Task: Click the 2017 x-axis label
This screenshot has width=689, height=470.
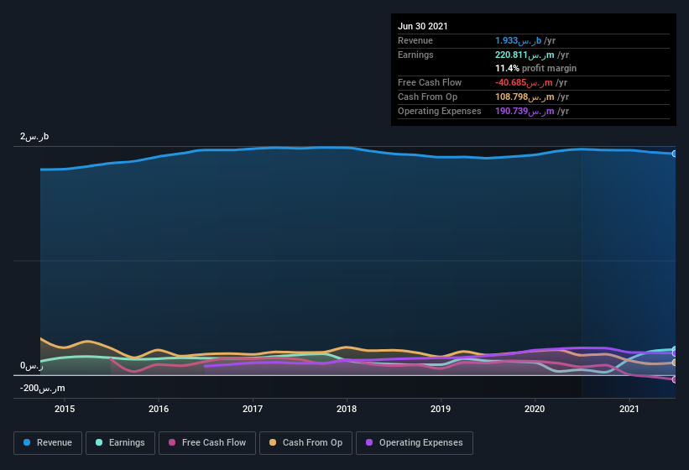Action: pos(253,409)
